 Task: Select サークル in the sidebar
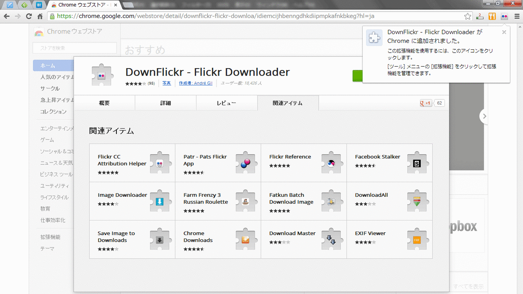tap(50, 88)
